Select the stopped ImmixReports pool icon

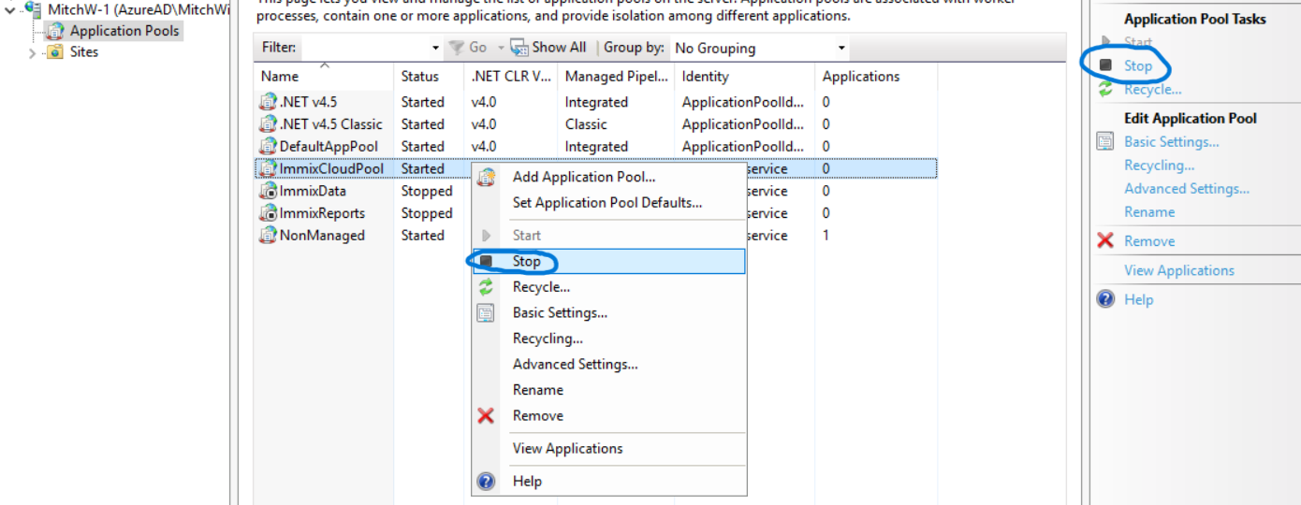click(269, 213)
